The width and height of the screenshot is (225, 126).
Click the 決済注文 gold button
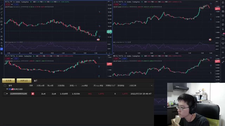[24, 81]
